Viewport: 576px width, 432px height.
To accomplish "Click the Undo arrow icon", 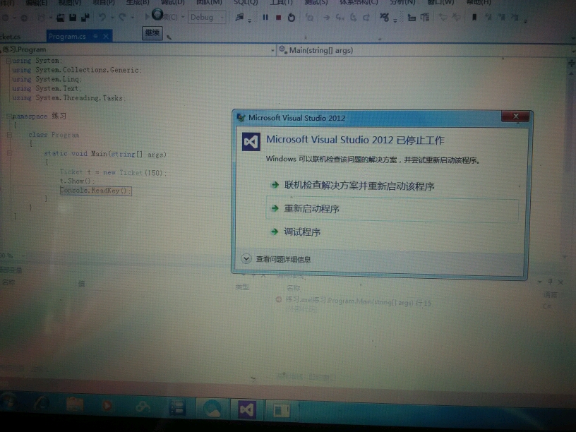I will click(102, 17).
